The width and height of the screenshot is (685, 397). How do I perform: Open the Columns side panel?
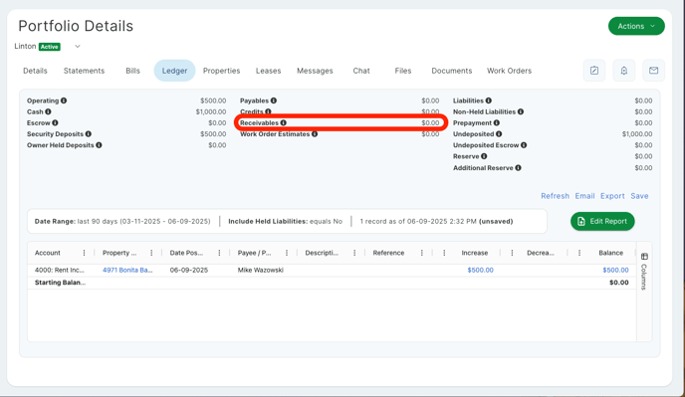[644, 271]
